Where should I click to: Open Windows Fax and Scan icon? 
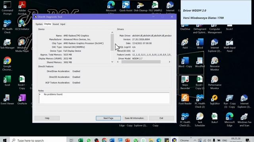[244, 120]
